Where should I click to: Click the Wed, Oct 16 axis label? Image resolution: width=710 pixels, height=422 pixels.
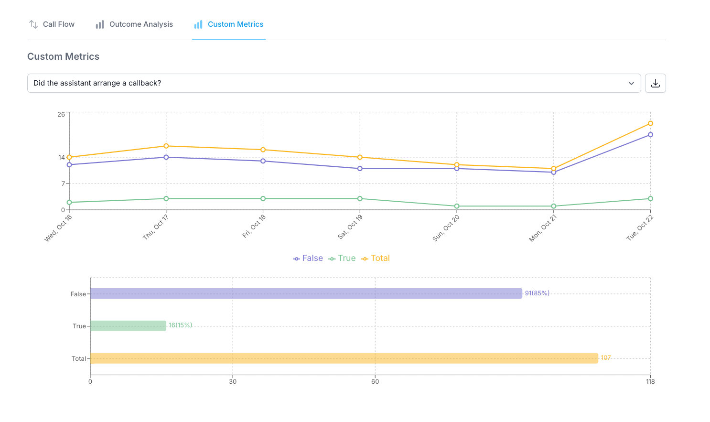click(x=58, y=228)
